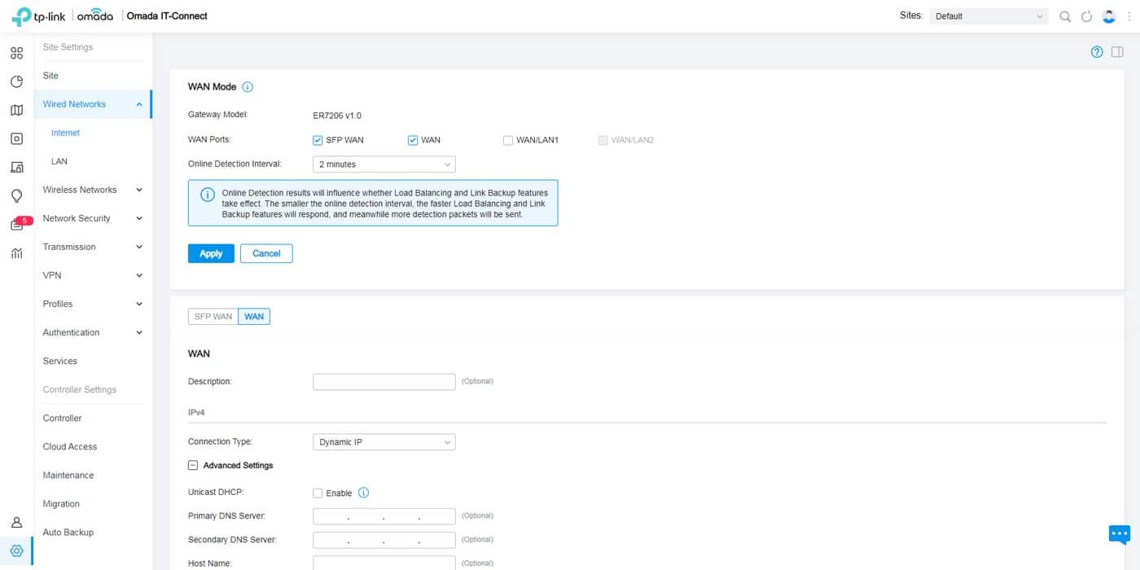The image size is (1140, 570).
Task: Open the Map icon in sidebar
Action: pos(16,110)
